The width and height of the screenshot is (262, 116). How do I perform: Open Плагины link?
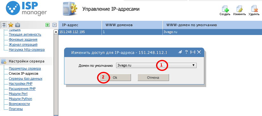[x=16, y=109]
